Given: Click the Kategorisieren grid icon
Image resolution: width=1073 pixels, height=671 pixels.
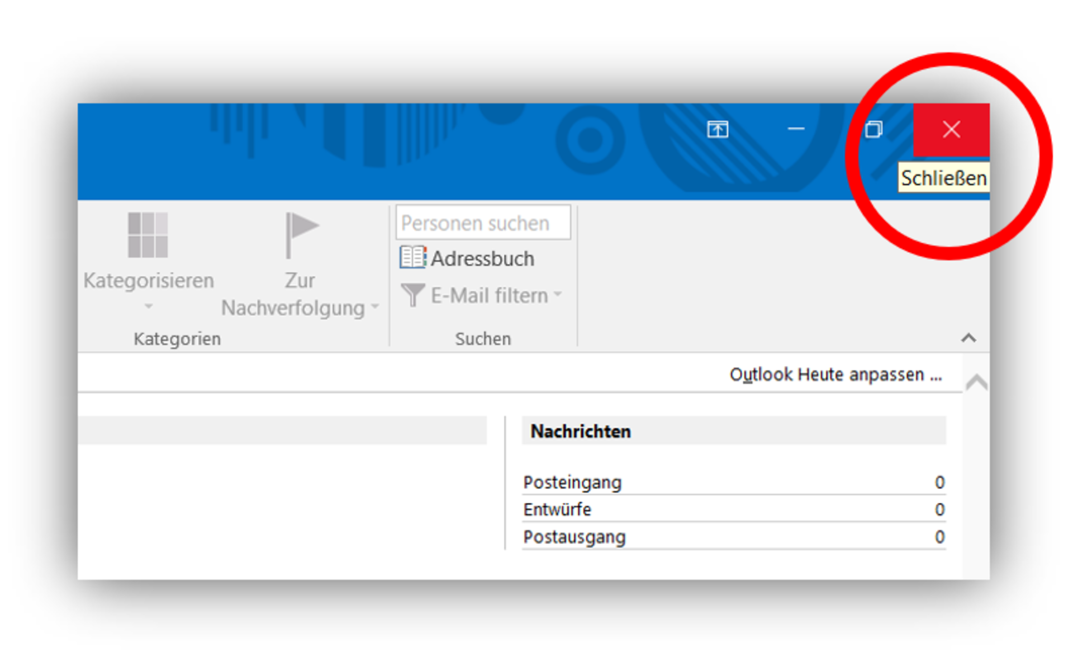Looking at the screenshot, I should click(148, 235).
